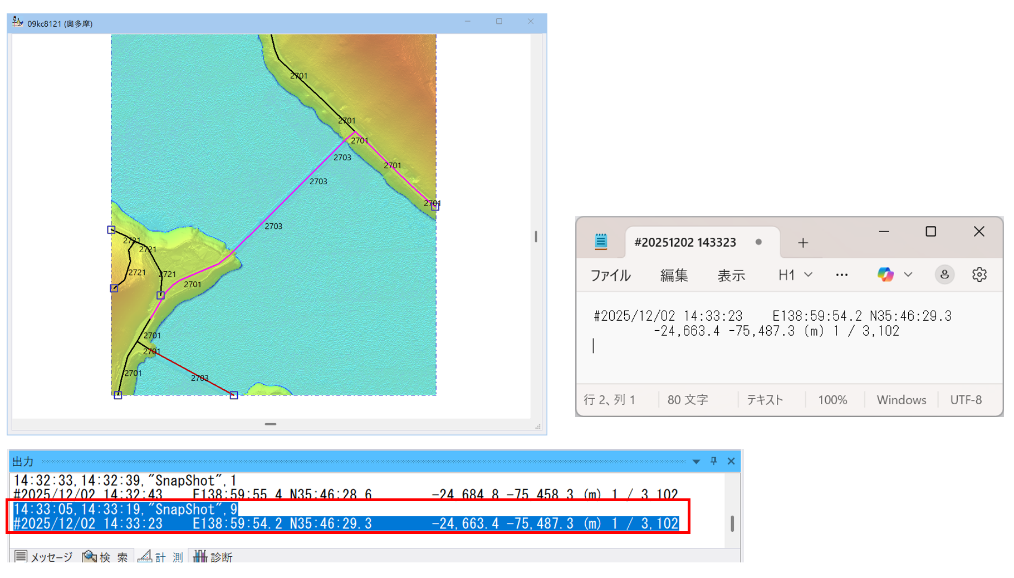This screenshot has height=578, width=1014.
Task: Open the 編集 menu in Notepad
Action: point(674,276)
